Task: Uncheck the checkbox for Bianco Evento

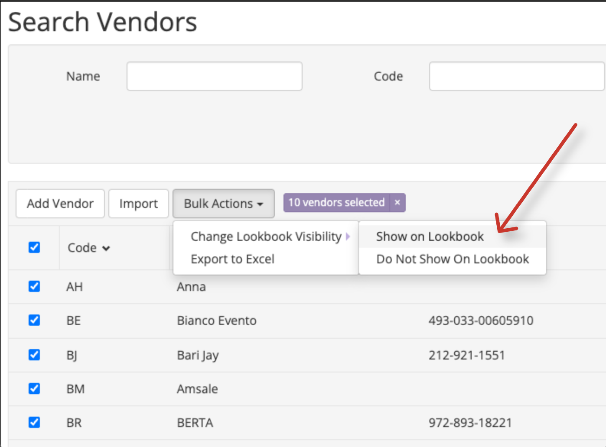Action: click(x=34, y=320)
